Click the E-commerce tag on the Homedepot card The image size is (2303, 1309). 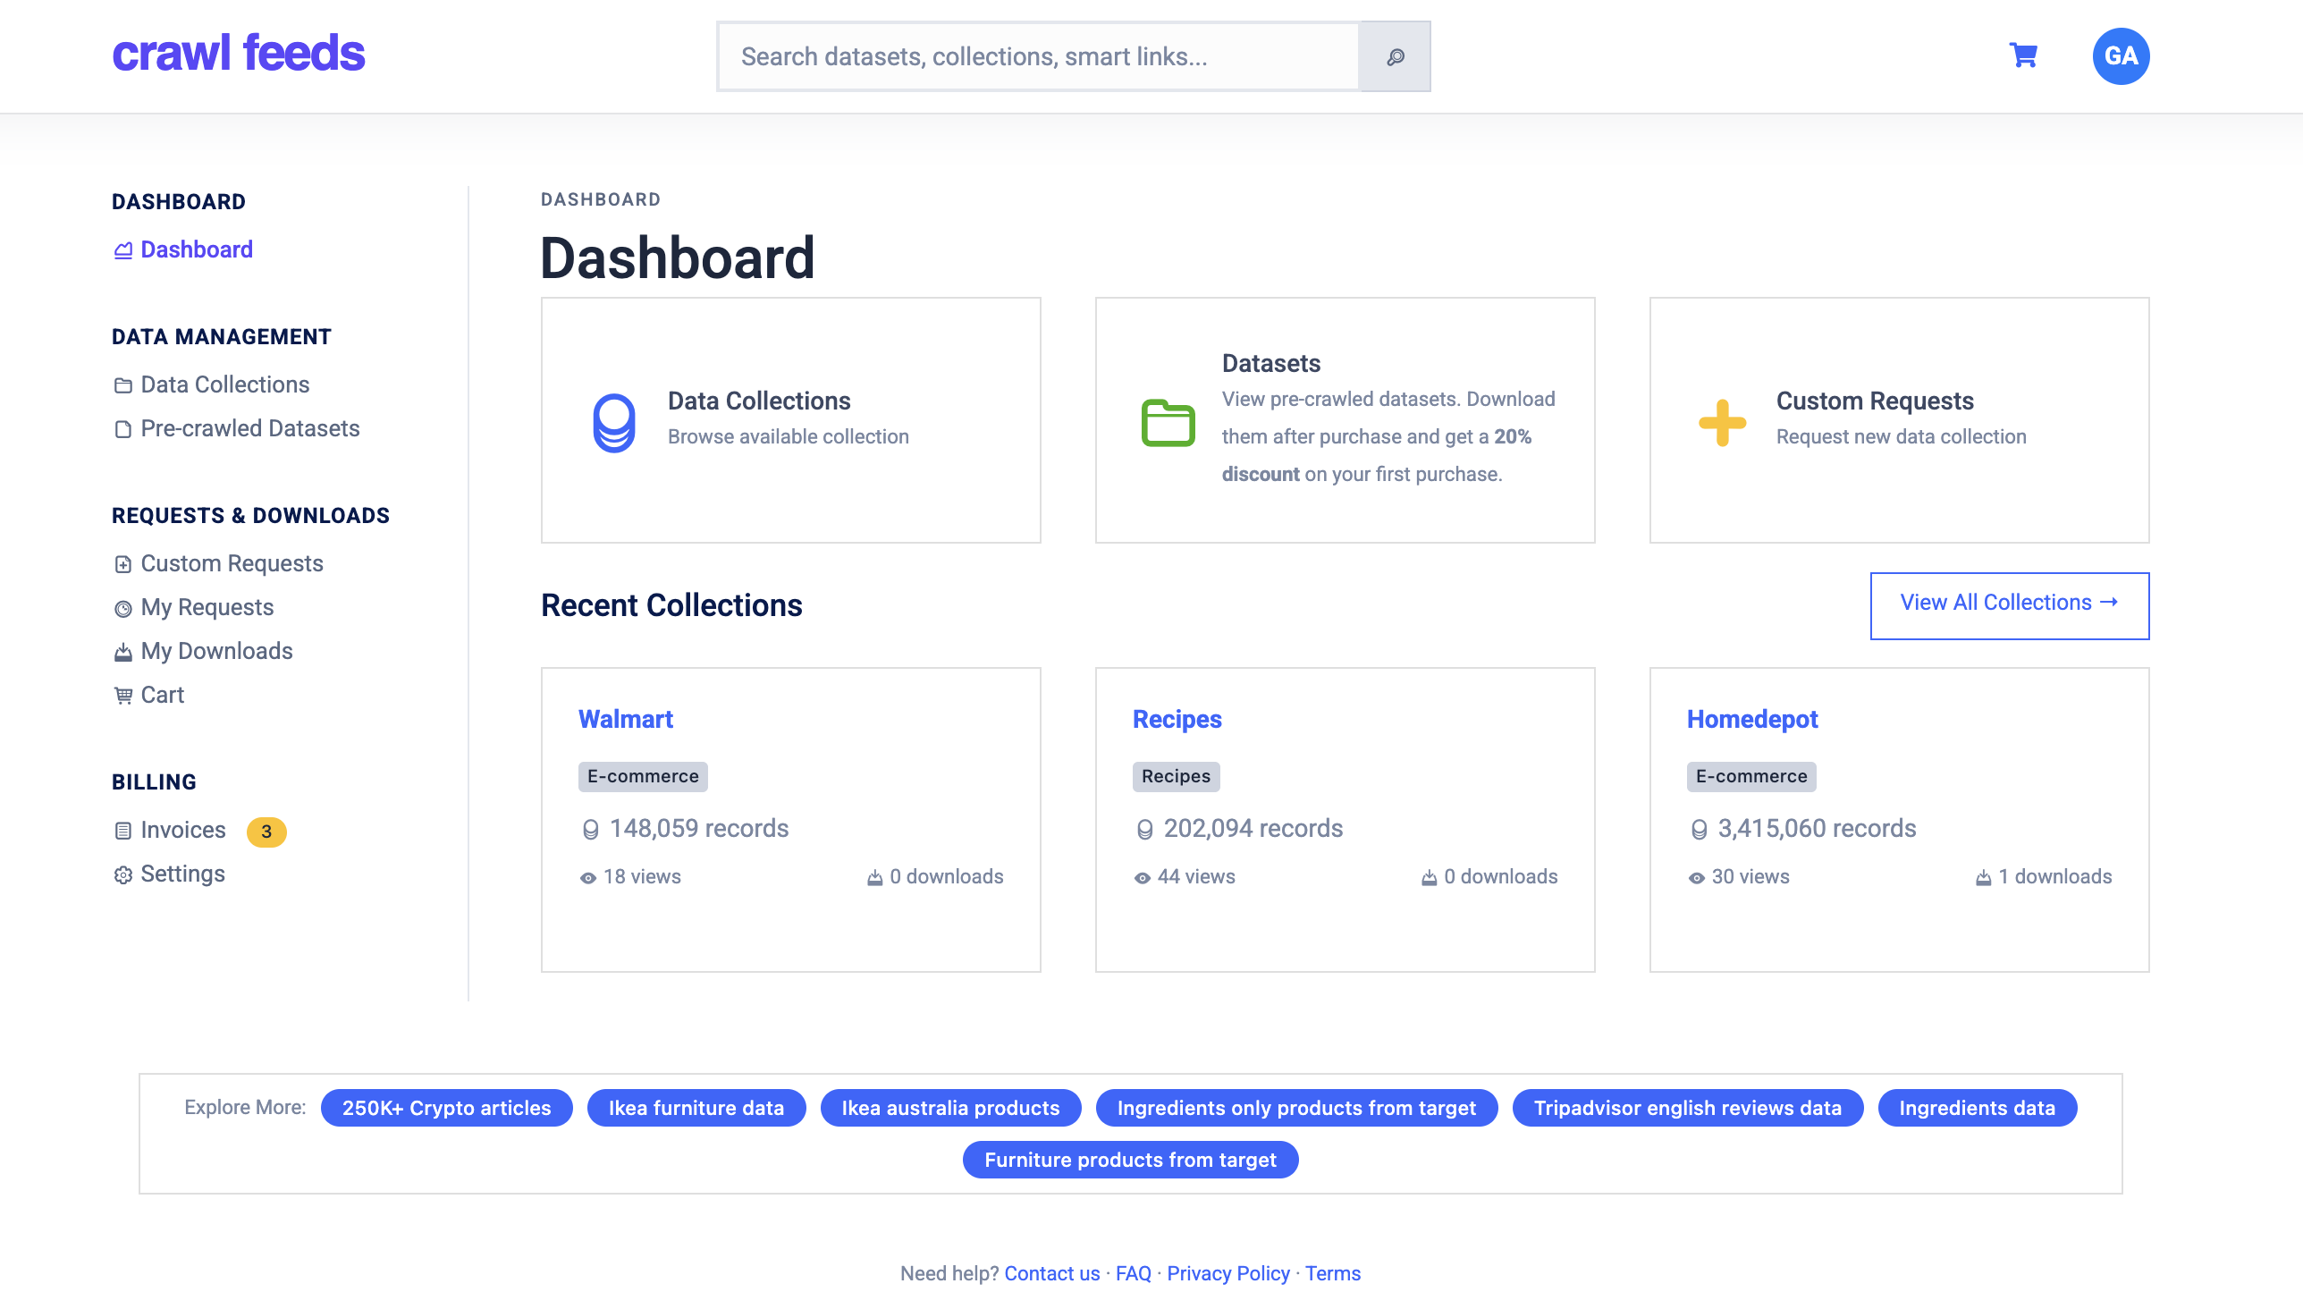pos(1750,777)
